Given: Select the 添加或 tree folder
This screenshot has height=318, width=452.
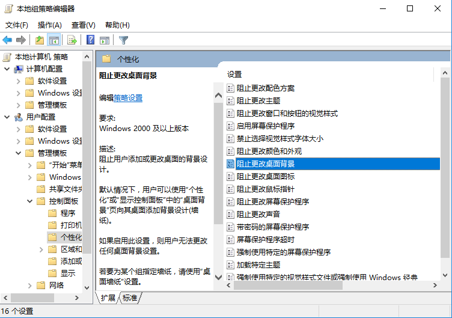Looking at the screenshot, I should pyautogui.click(x=71, y=261).
